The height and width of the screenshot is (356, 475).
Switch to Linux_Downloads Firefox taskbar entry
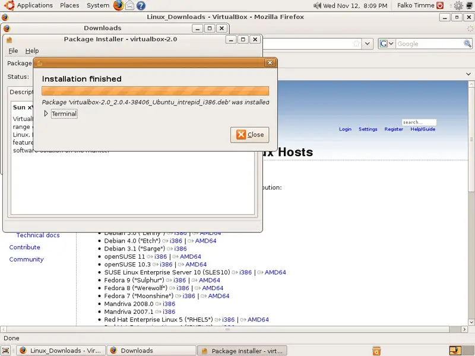point(61,351)
